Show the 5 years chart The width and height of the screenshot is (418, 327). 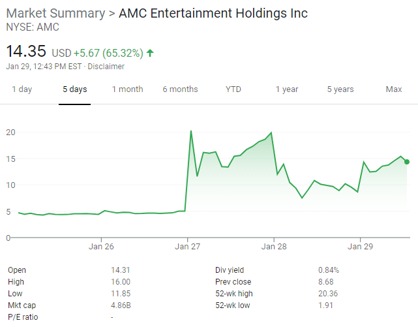click(340, 89)
